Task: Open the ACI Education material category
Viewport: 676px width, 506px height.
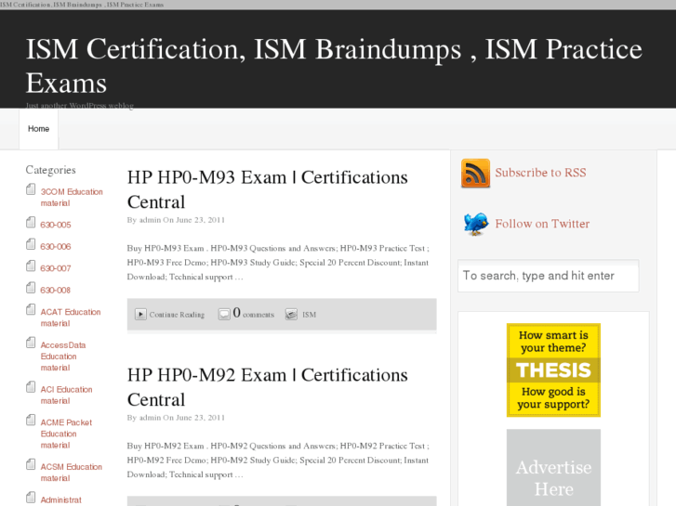Action: pyautogui.click(x=66, y=395)
